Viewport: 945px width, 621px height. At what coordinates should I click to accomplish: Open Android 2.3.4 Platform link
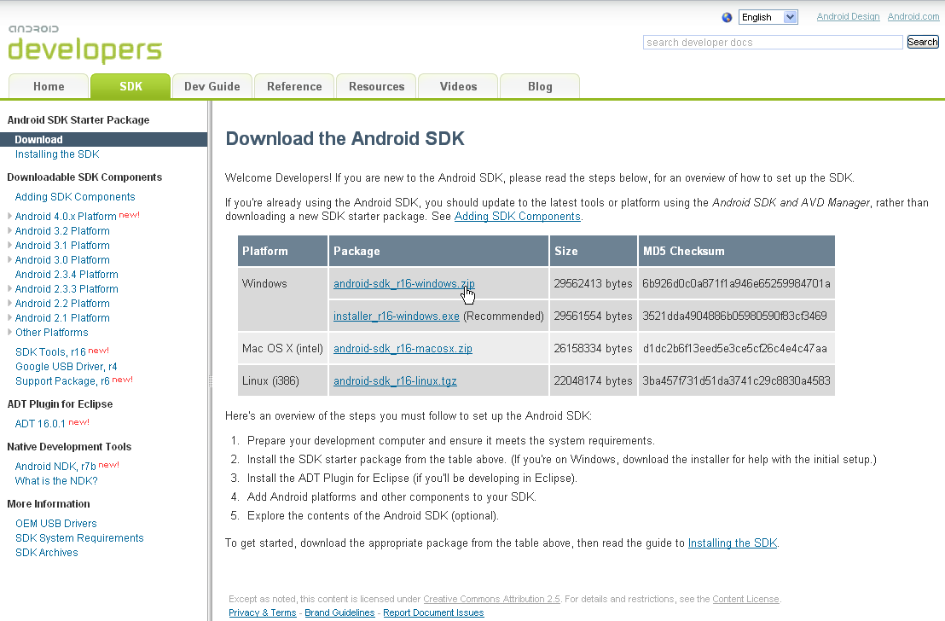[x=67, y=275]
